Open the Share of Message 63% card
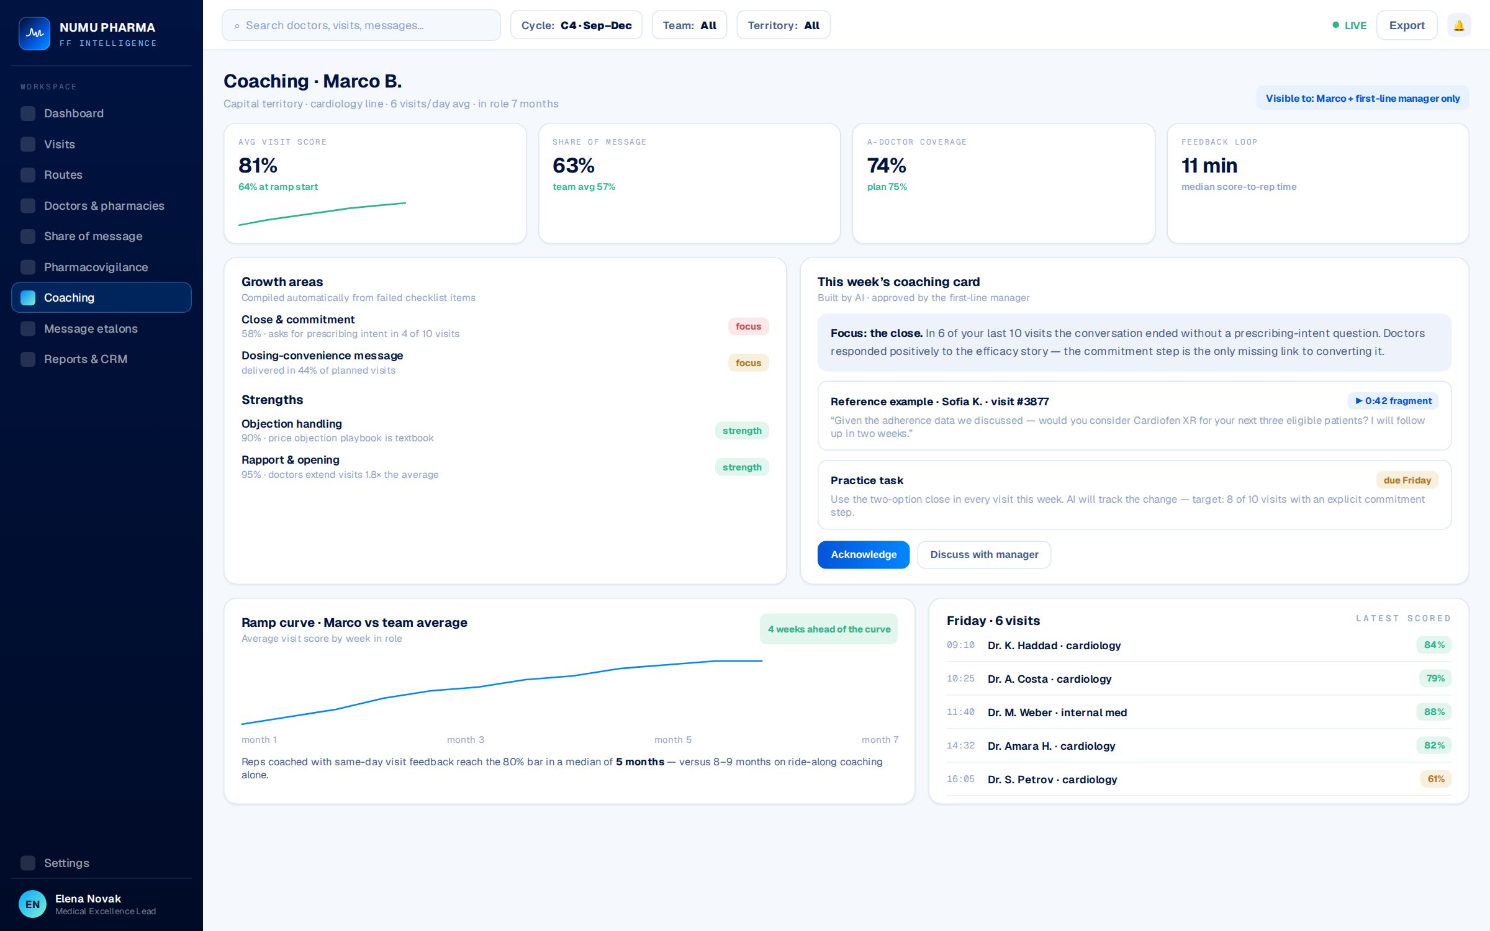The width and height of the screenshot is (1490, 931). (x=689, y=183)
